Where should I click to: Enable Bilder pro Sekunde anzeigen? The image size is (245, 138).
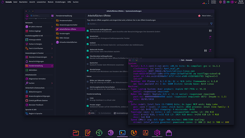88,81
